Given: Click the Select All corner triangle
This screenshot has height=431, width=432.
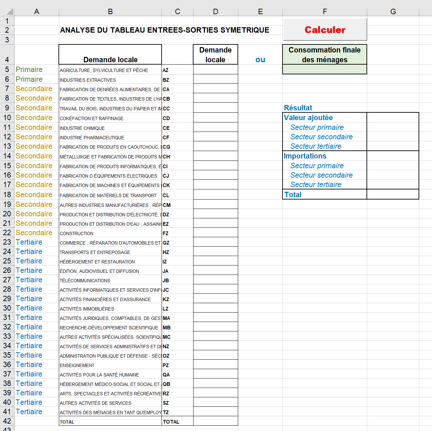Looking at the screenshot, I should pyautogui.click(x=10, y=12).
